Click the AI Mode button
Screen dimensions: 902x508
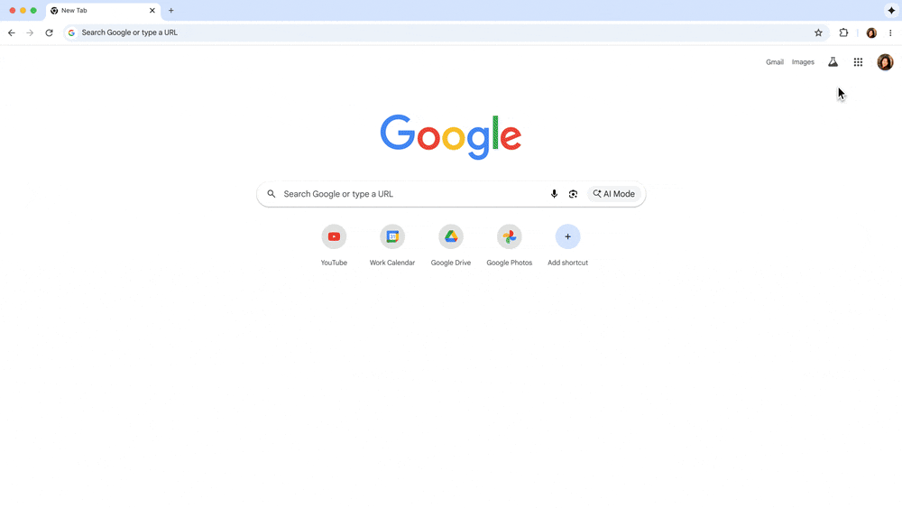pos(613,194)
